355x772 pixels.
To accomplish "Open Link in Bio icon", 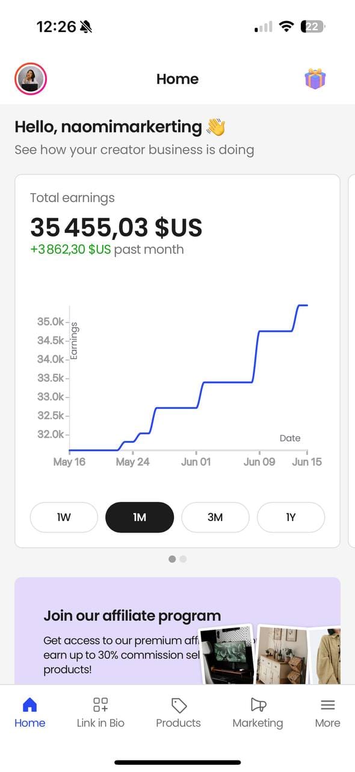I will pos(100,704).
